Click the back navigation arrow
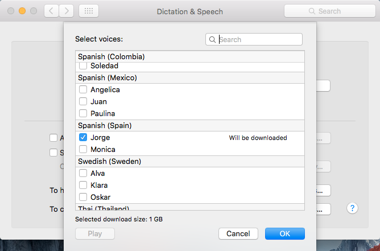 point(51,11)
